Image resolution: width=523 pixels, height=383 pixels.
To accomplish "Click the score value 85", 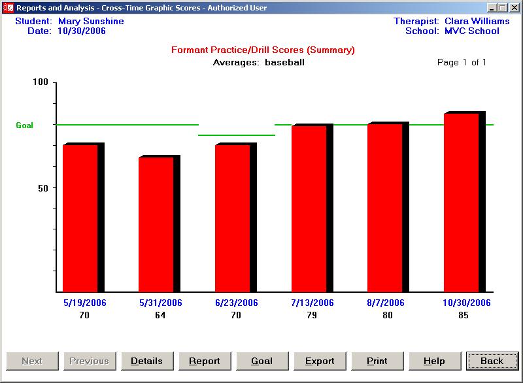I will (464, 315).
